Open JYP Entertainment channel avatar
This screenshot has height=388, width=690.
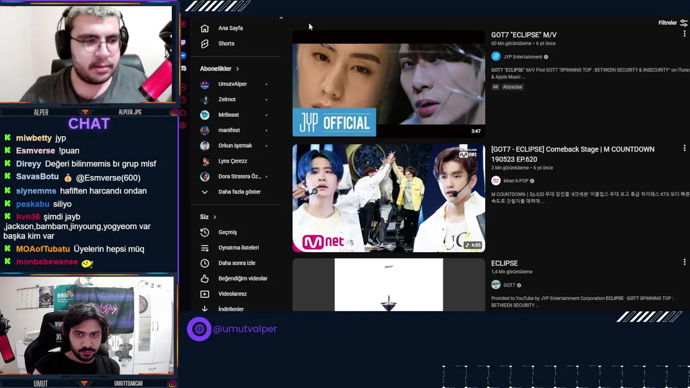(x=496, y=57)
